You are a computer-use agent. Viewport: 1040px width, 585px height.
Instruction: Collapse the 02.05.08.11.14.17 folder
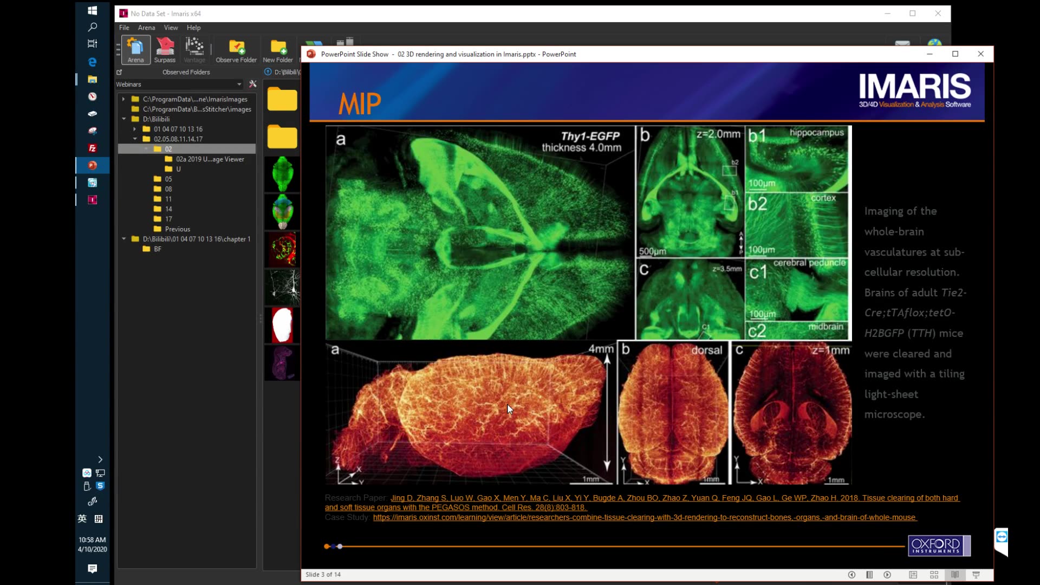(x=135, y=139)
